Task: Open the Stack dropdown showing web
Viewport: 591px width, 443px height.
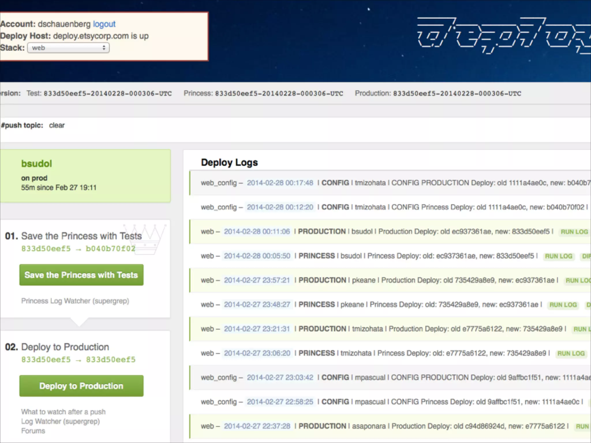Action: pyautogui.click(x=68, y=48)
